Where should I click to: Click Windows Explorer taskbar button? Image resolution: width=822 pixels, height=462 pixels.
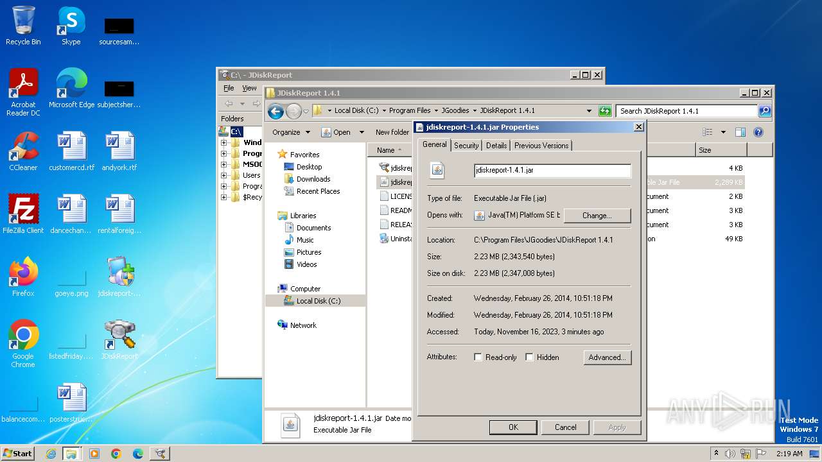point(71,454)
